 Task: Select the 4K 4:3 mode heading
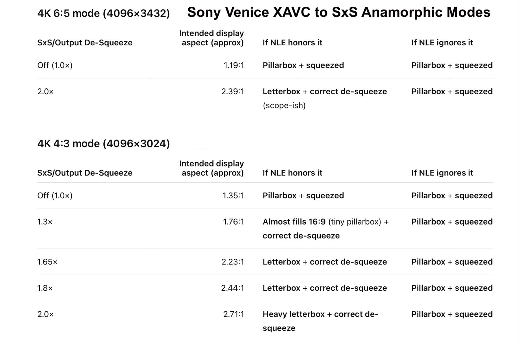[103, 144]
